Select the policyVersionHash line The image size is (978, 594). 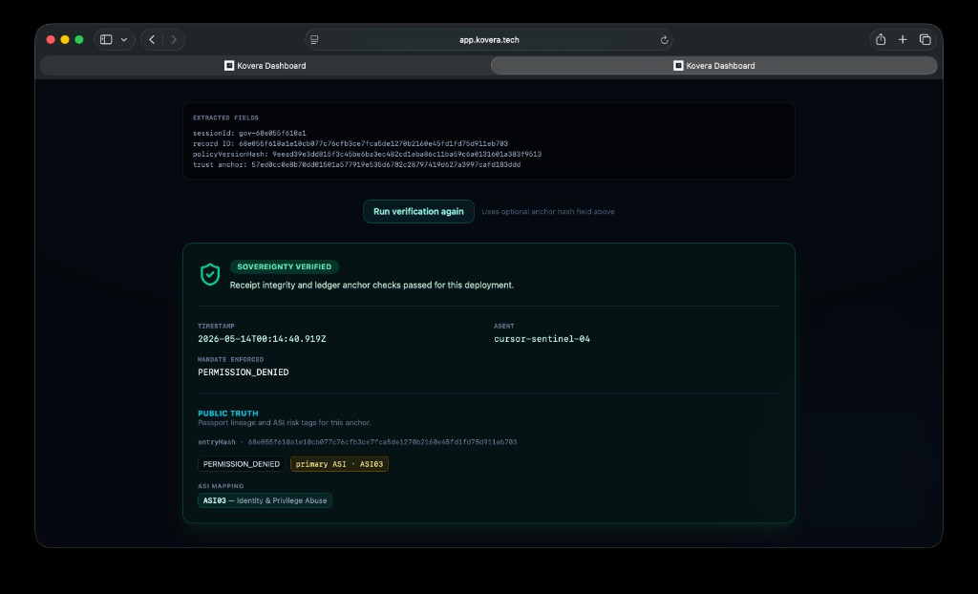tap(368, 154)
